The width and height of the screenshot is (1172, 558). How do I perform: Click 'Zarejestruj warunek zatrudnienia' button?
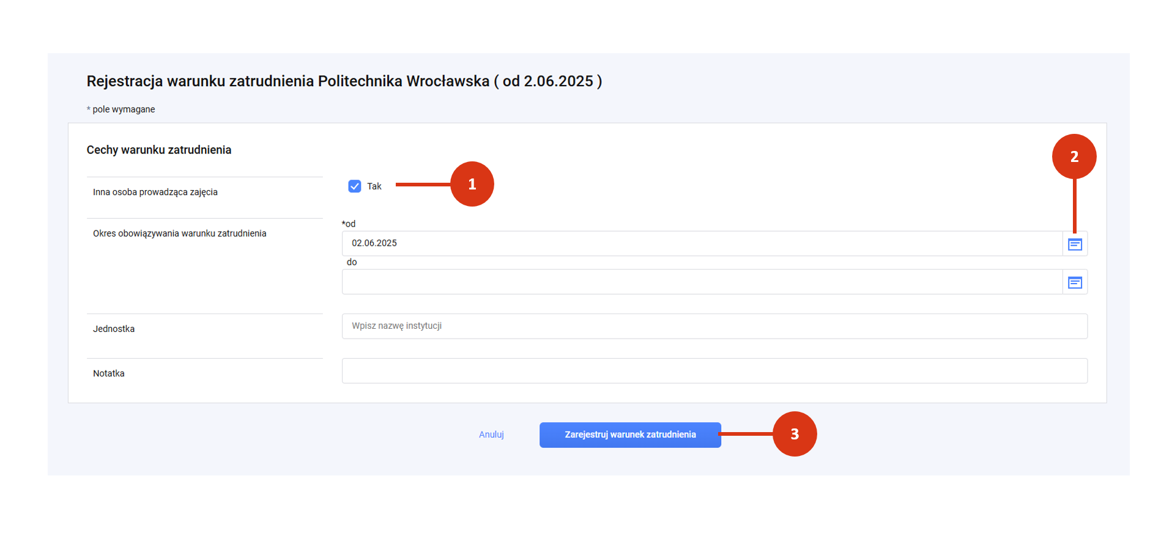pyautogui.click(x=630, y=435)
